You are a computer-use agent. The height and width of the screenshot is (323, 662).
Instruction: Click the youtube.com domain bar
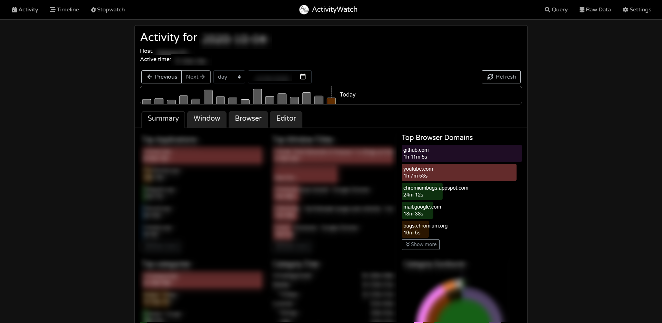[x=459, y=172]
